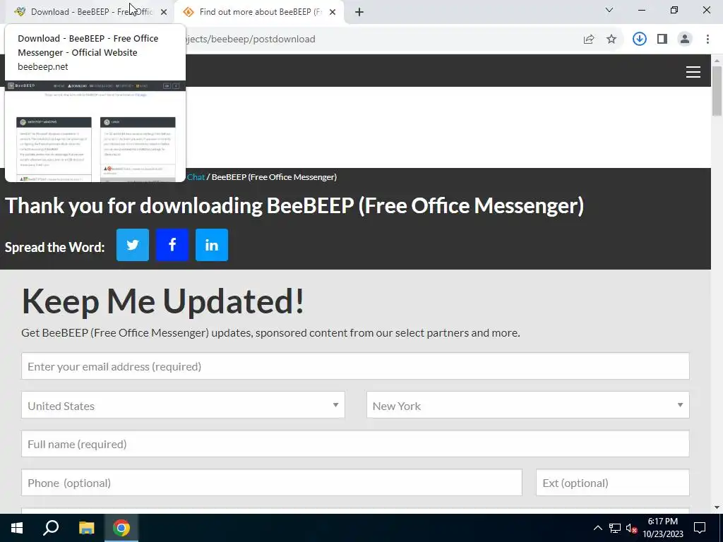This screenshot has width=723, height=542.
Task: Select the Find out more about BeeBEEP tab
Action: tap(259, 12)
